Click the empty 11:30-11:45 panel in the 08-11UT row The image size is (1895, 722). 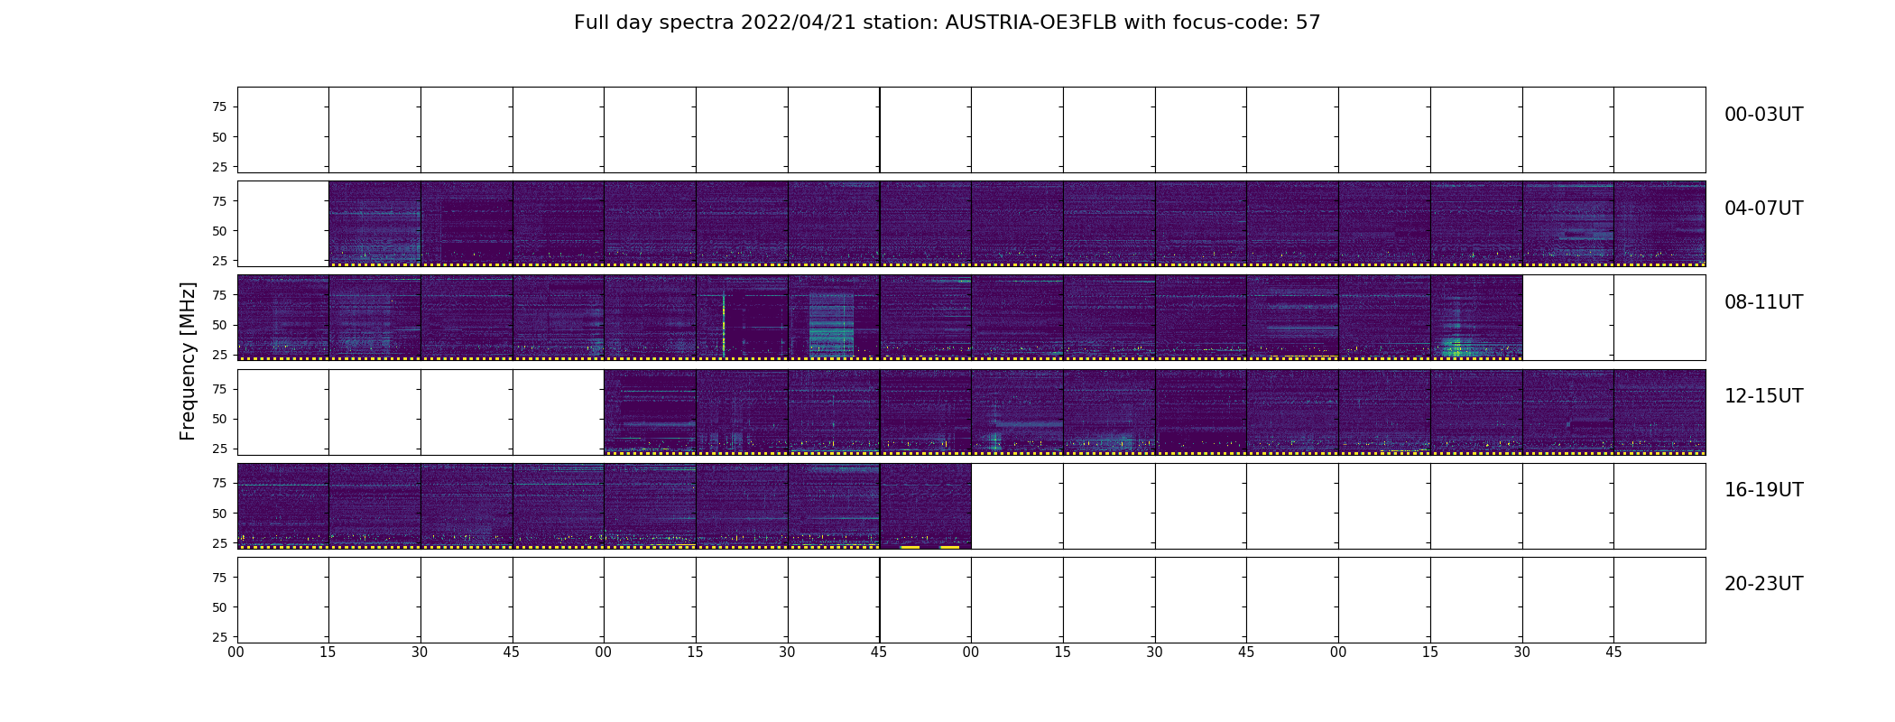pyautogui.click(x=1568, y=318)
